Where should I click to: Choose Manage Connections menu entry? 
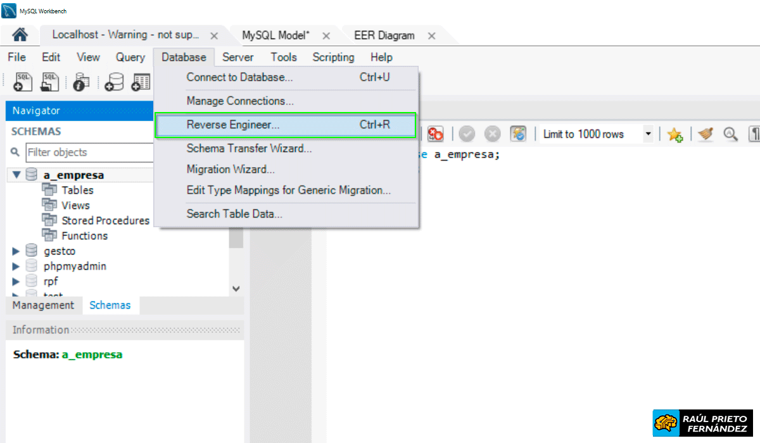286,101
